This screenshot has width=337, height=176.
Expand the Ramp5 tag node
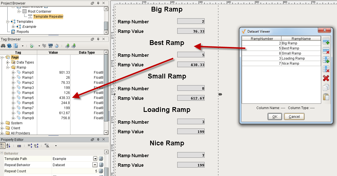point(13,98)
